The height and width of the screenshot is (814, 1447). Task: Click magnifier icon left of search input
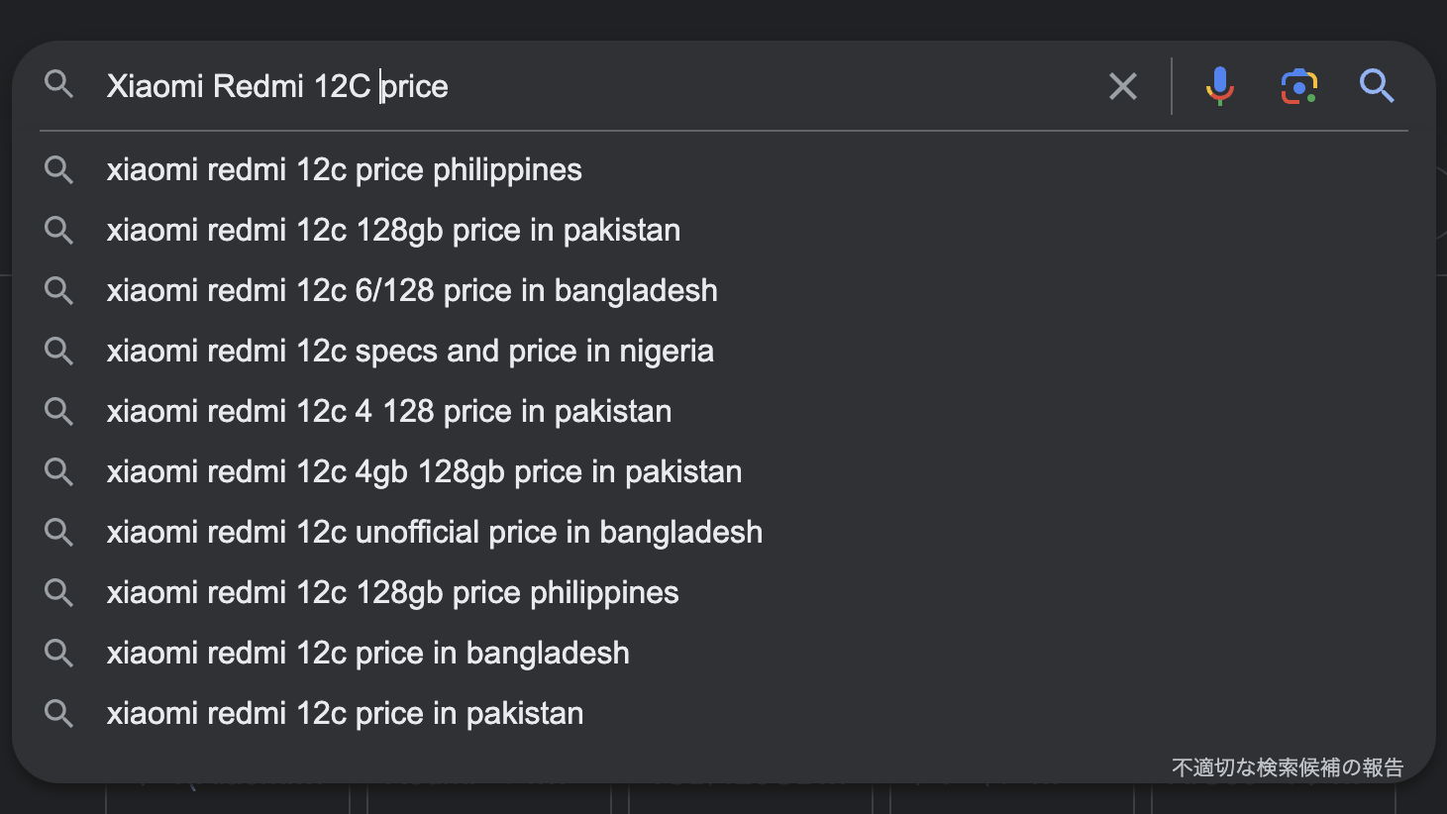coord(59,85)
